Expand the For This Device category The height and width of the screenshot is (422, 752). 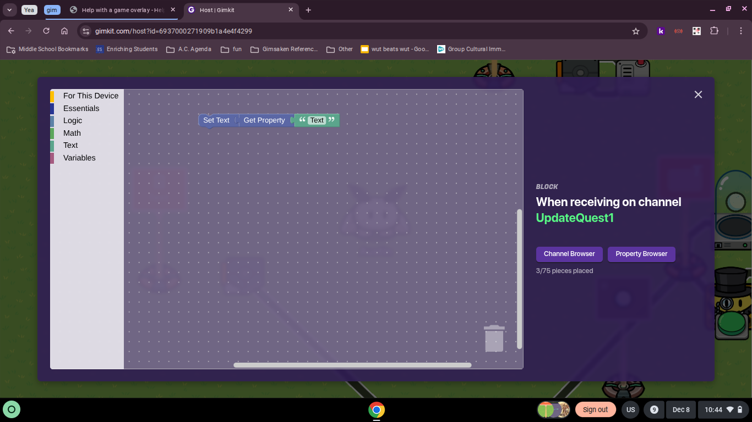(90, 96)
